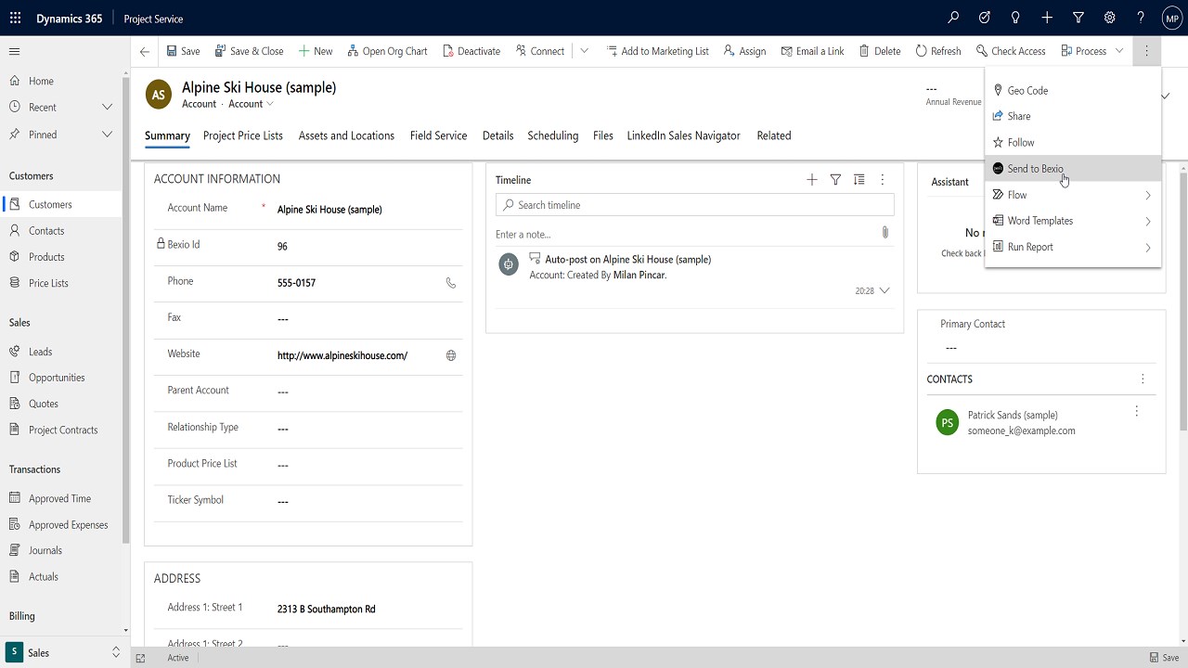Click Email a Link command
1188x668 pixels.
812,51
